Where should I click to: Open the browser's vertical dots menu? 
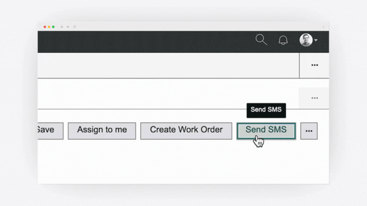323,27
